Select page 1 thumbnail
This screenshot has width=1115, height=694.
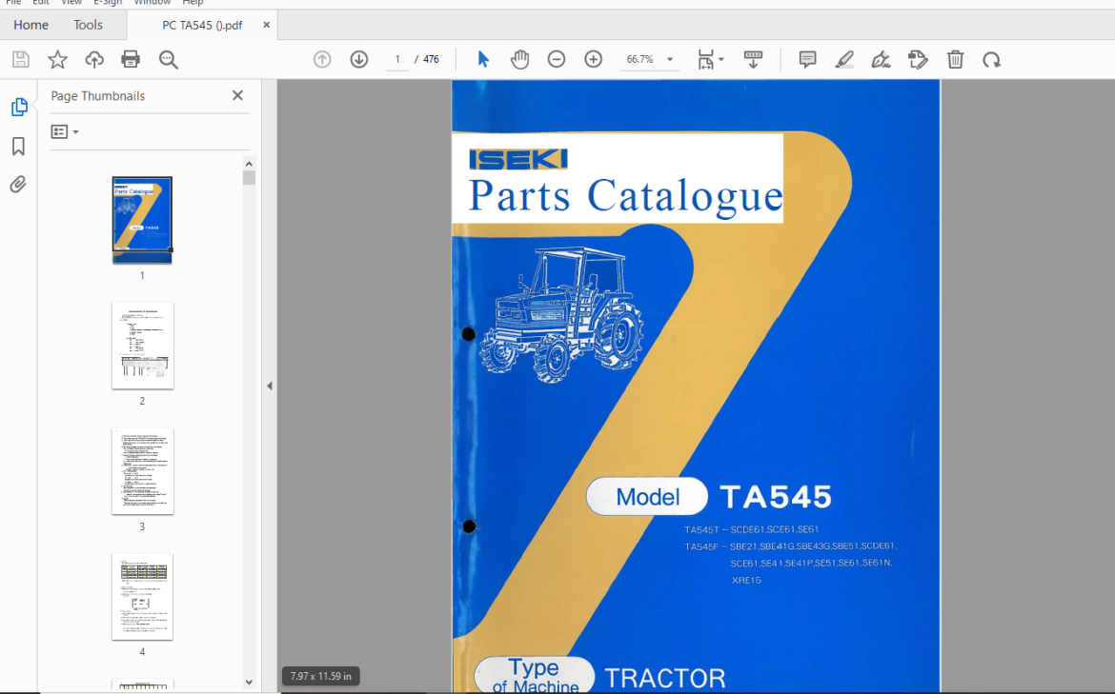coord(142,220)
